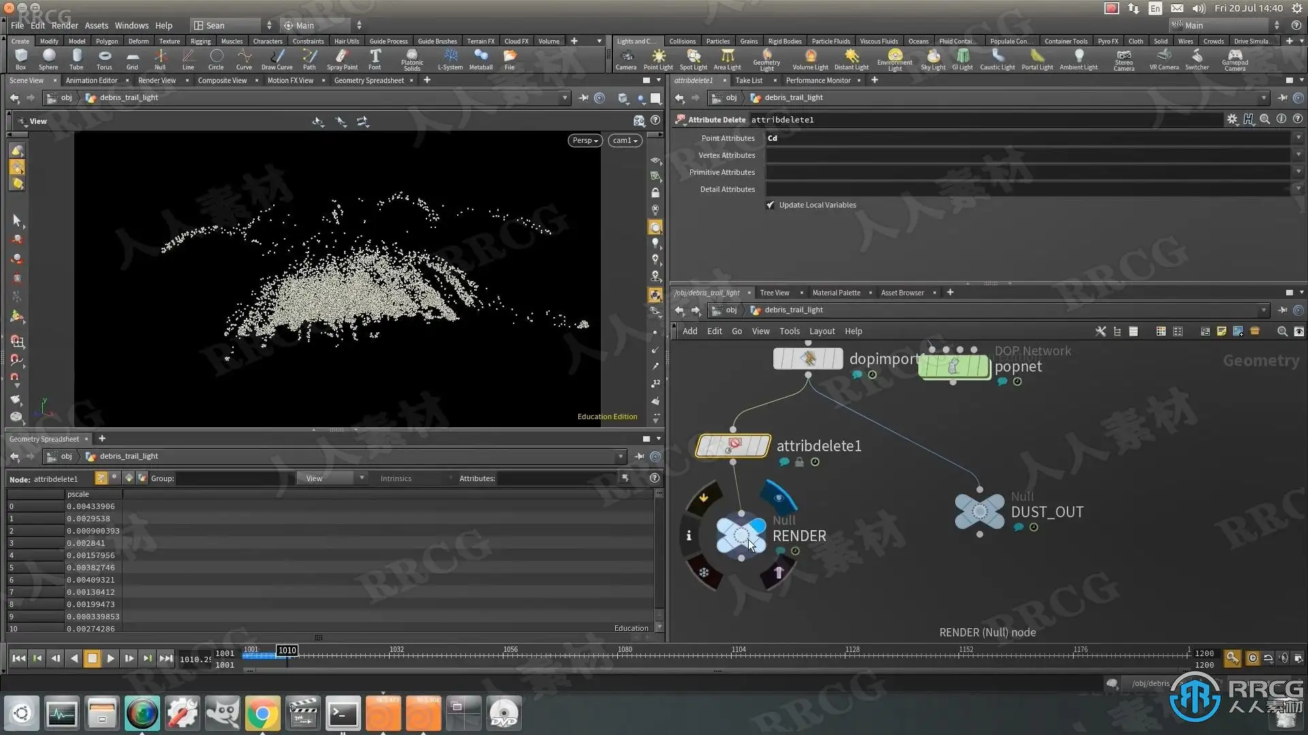Image resolution: width=1308 pixels, height=735 pixels.
Task: Select the Tube shelf tool
Action: point(76,59)
